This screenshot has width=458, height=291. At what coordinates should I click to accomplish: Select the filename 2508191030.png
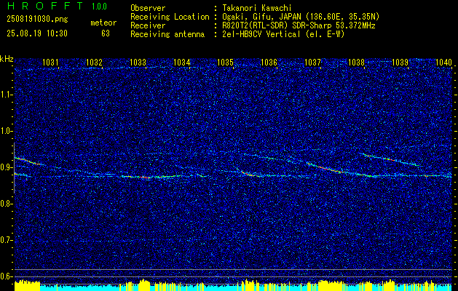[37, 19]
